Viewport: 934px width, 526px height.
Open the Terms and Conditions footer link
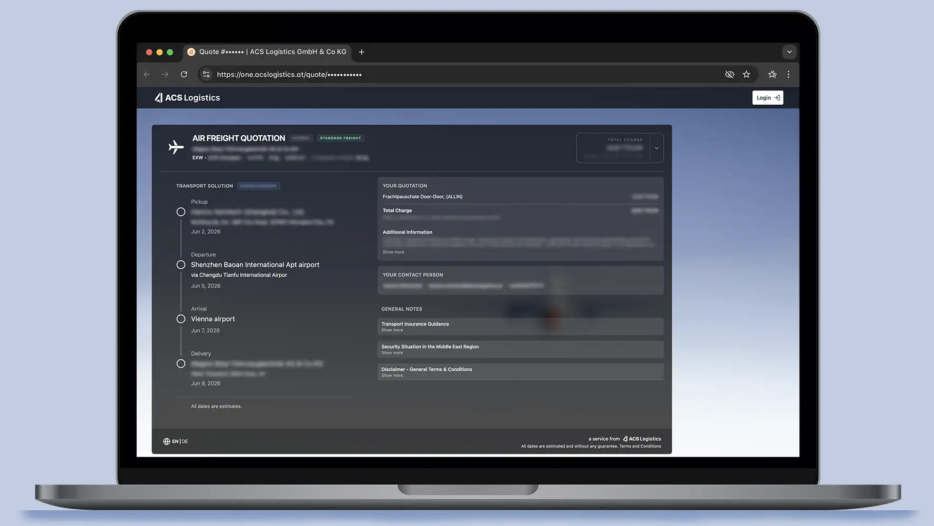coord(640,447)
